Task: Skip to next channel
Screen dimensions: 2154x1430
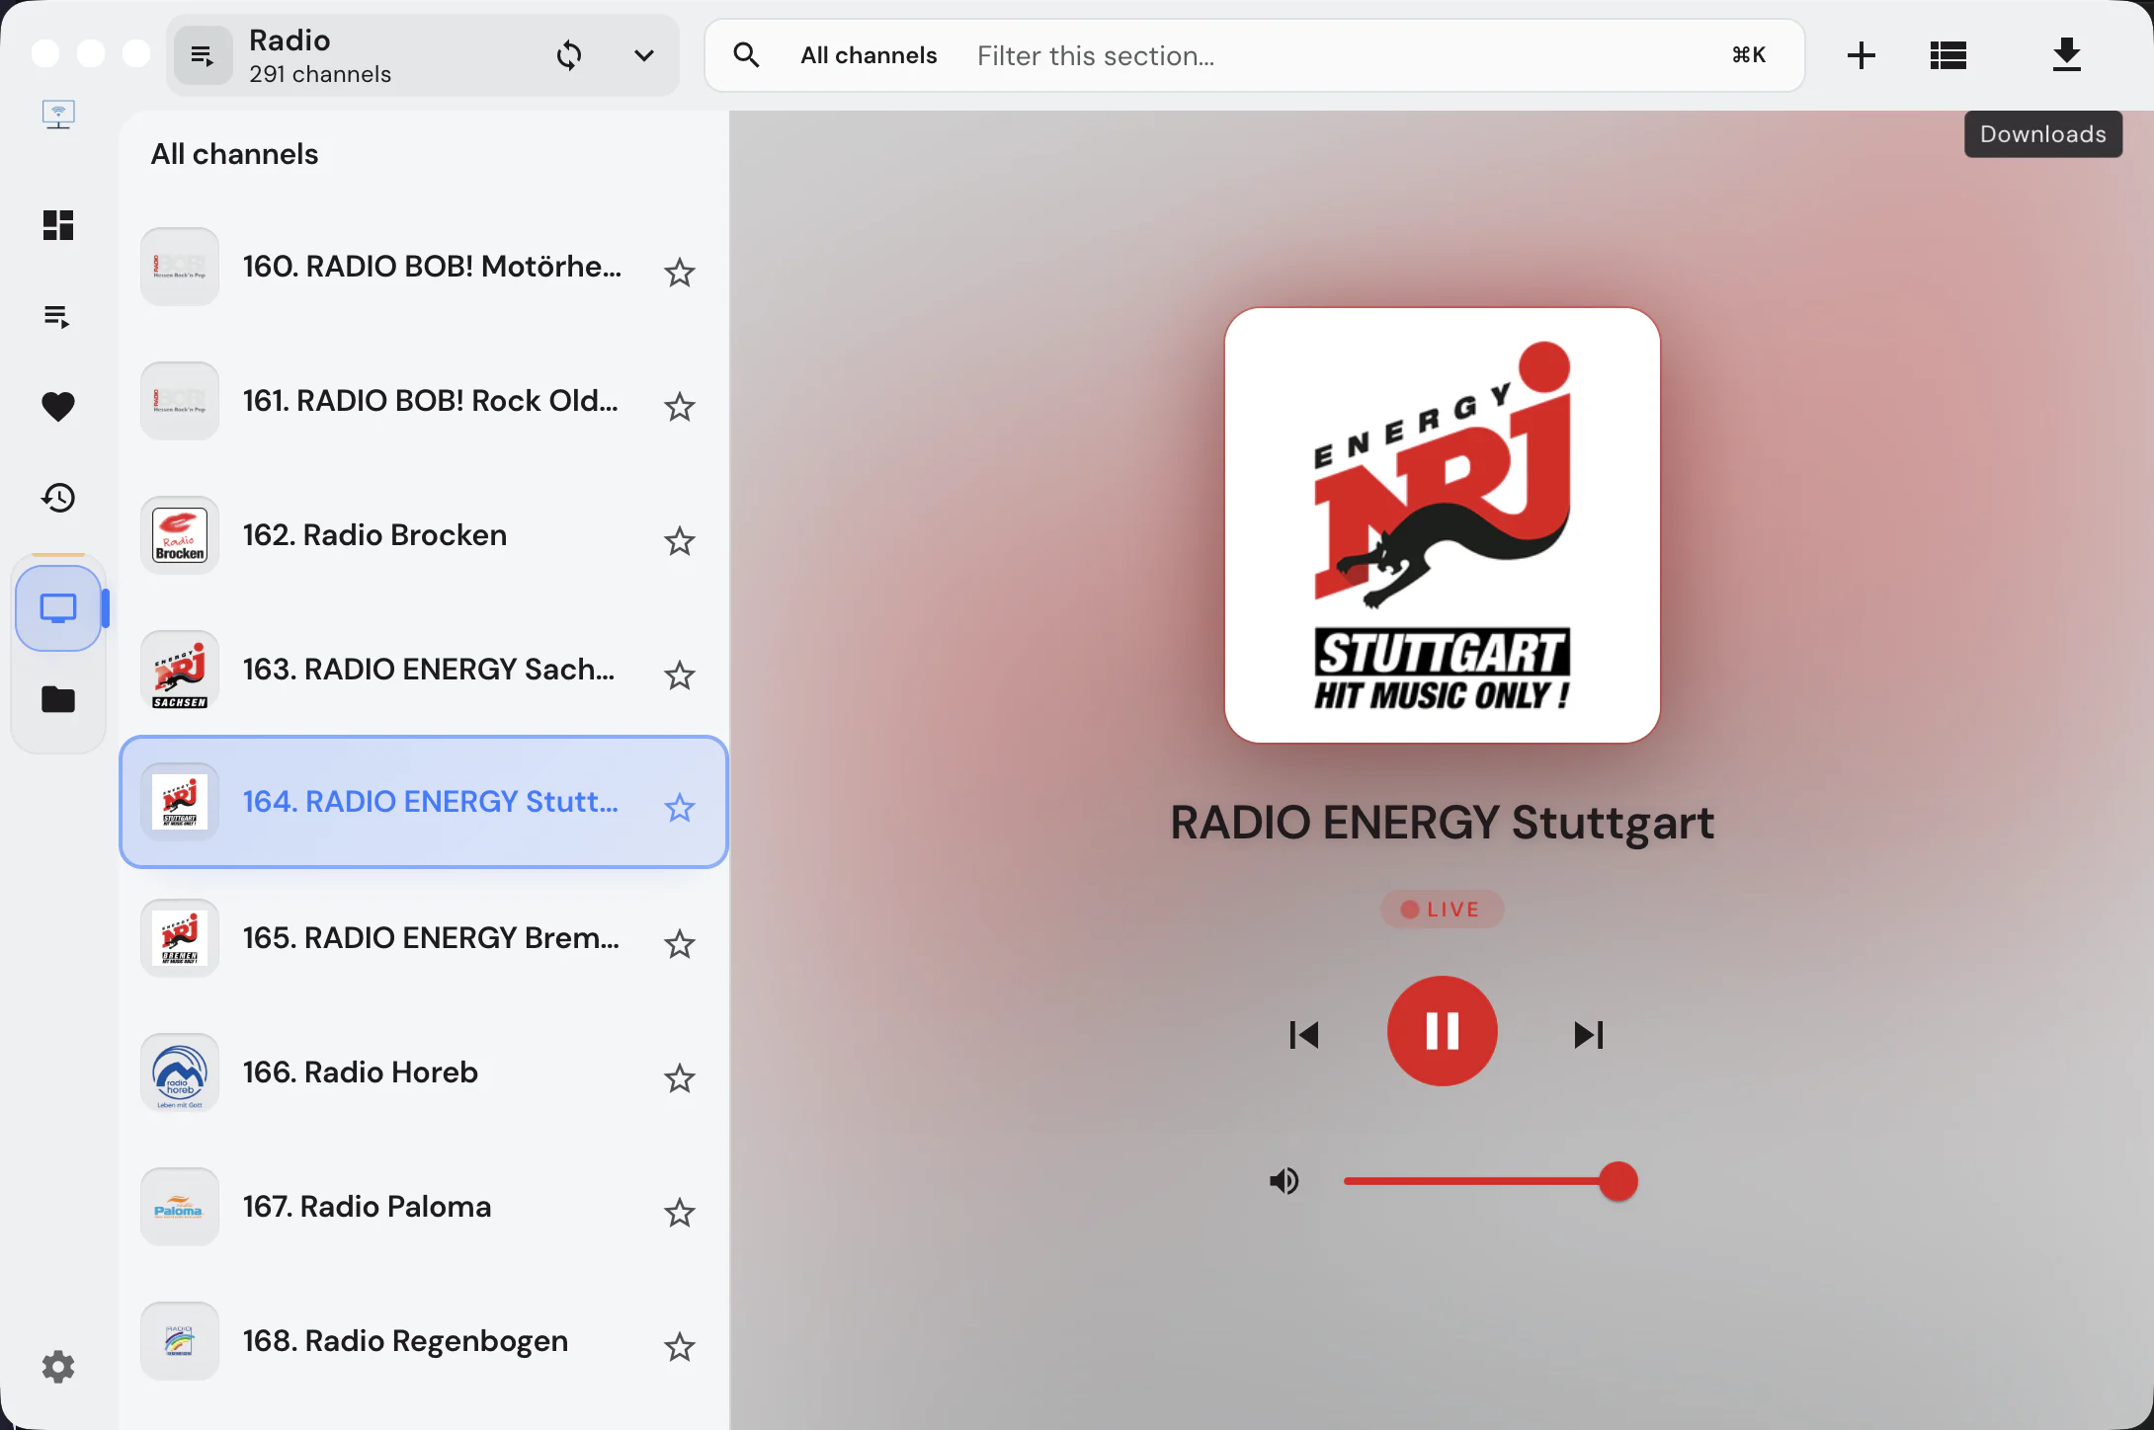Action: [x=1588, y=1034]
